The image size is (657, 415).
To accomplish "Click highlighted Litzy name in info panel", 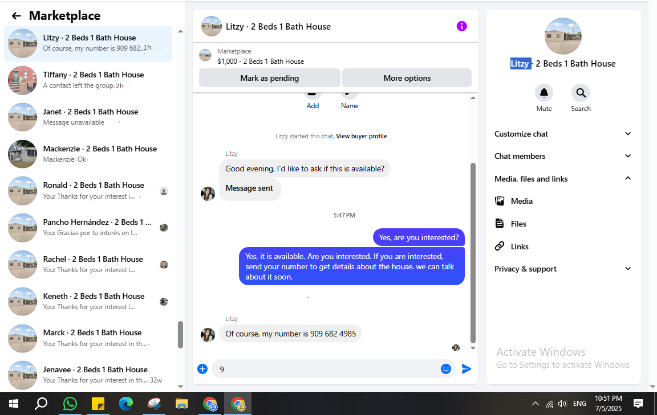I will click(520, 64).
